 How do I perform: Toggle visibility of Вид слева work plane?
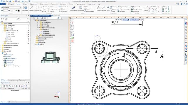[x=28, y=34]
